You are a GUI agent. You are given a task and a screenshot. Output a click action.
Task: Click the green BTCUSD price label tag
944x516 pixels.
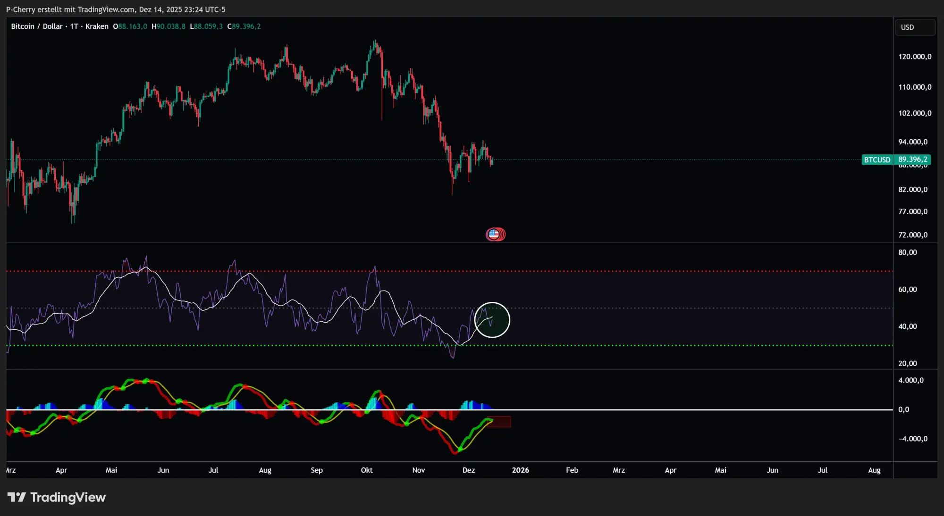pyautogui.click(x=877, y=160)
